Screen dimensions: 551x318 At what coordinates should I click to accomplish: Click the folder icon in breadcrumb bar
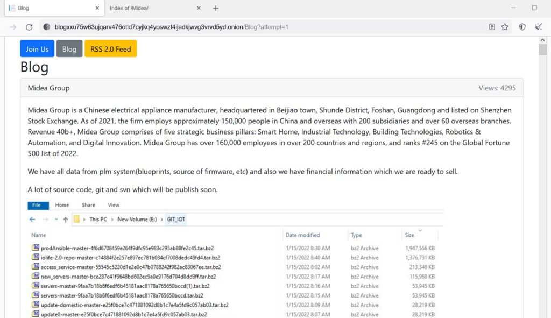(76, 219)
